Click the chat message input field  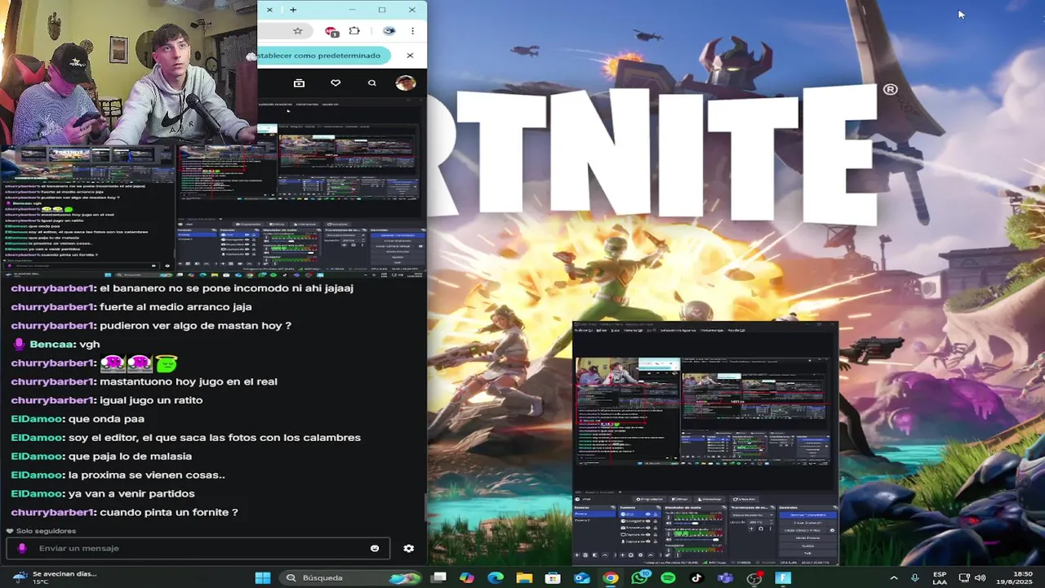(198, 548)
